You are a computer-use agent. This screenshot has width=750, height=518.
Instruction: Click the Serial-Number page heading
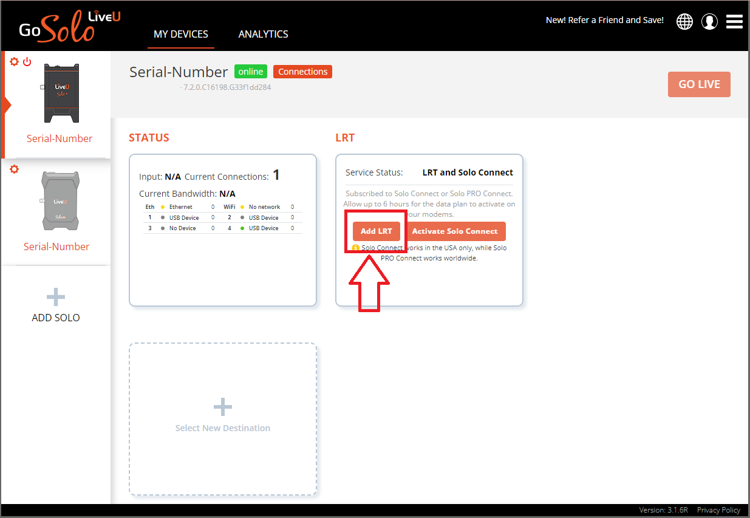click(x=179, y=72)
